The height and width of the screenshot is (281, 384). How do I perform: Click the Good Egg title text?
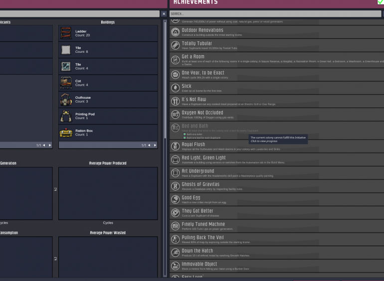point(191,198)
